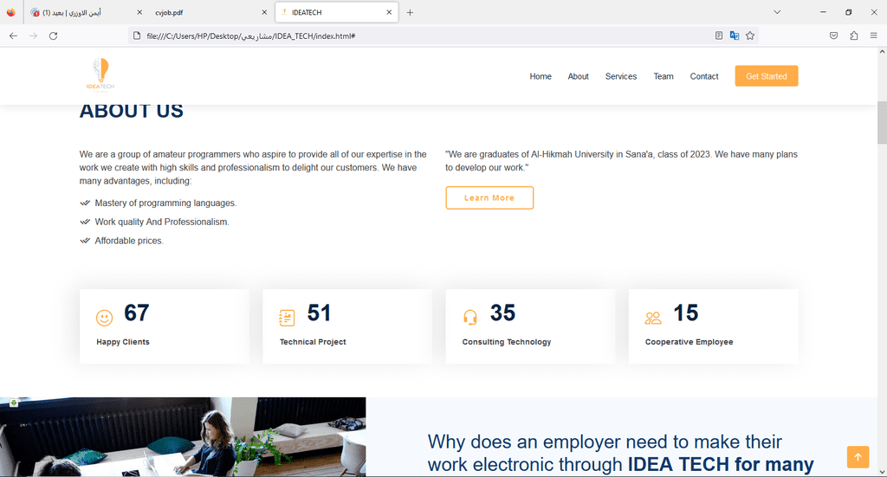Go back using the browser back arrow
887x477 pixels.
tap(14, 35)
